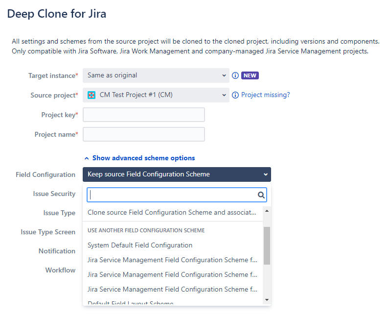Choose third Jira Service Management Field Configuration Scheme
Screen dimensions: 389x320
[172, 289]
